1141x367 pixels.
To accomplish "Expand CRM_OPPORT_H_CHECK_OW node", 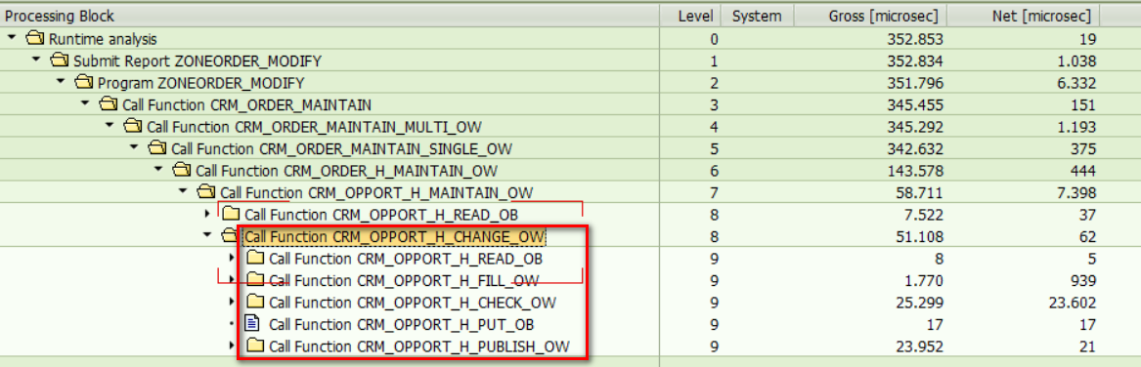I will pos(232,302).
